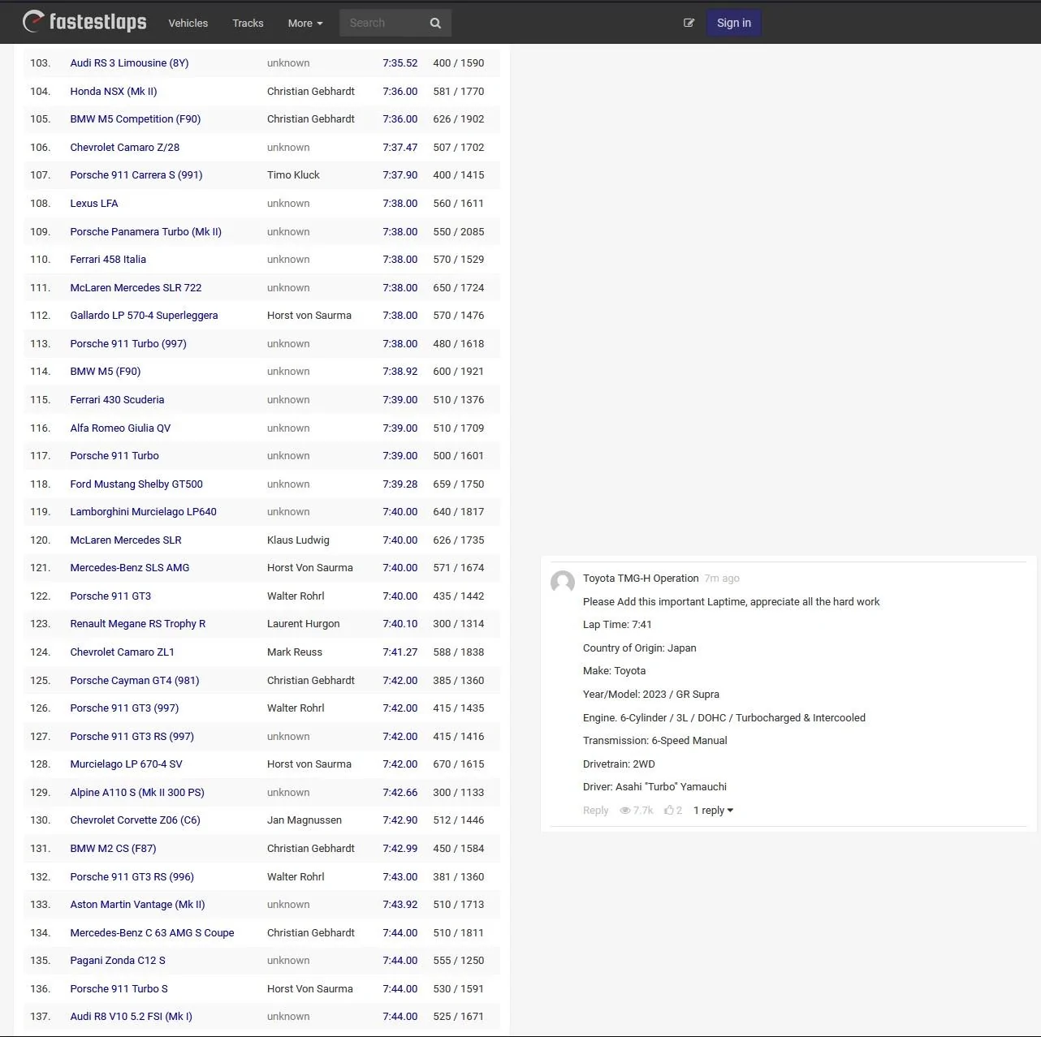The image size is (1041, 1037).
Task: Click lap time 7:41.27 for Camaro ZL1
Action: pos(400,652)
